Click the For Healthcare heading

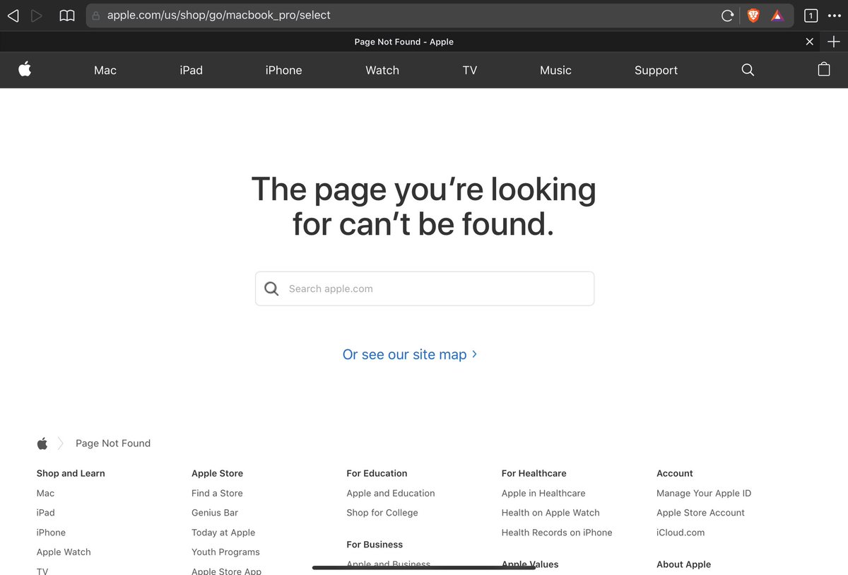[x=534, y=473]
